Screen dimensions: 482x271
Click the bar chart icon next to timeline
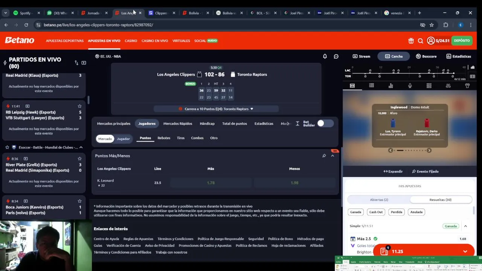(473, 67)
